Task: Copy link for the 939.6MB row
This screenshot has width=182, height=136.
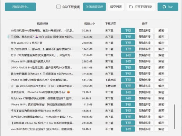Action: click(145, 117)
